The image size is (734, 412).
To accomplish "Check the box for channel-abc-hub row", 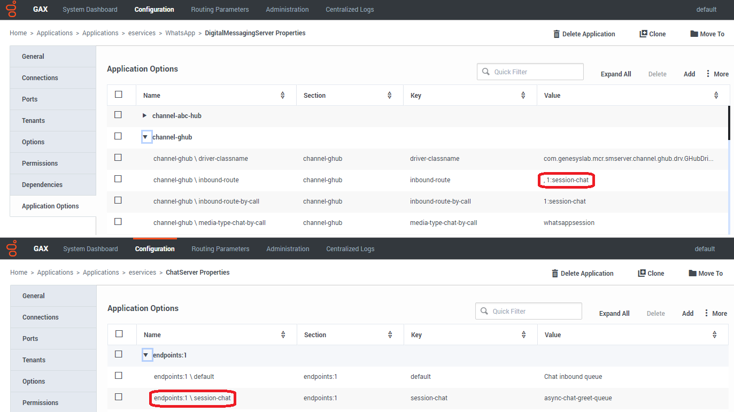I will [118, 115].
